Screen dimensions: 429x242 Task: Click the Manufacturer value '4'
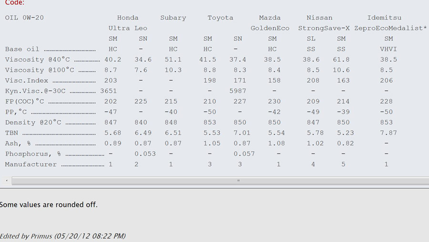tap(313, 164)
